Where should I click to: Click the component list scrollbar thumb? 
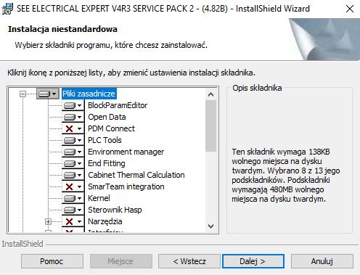click(210, 126)
